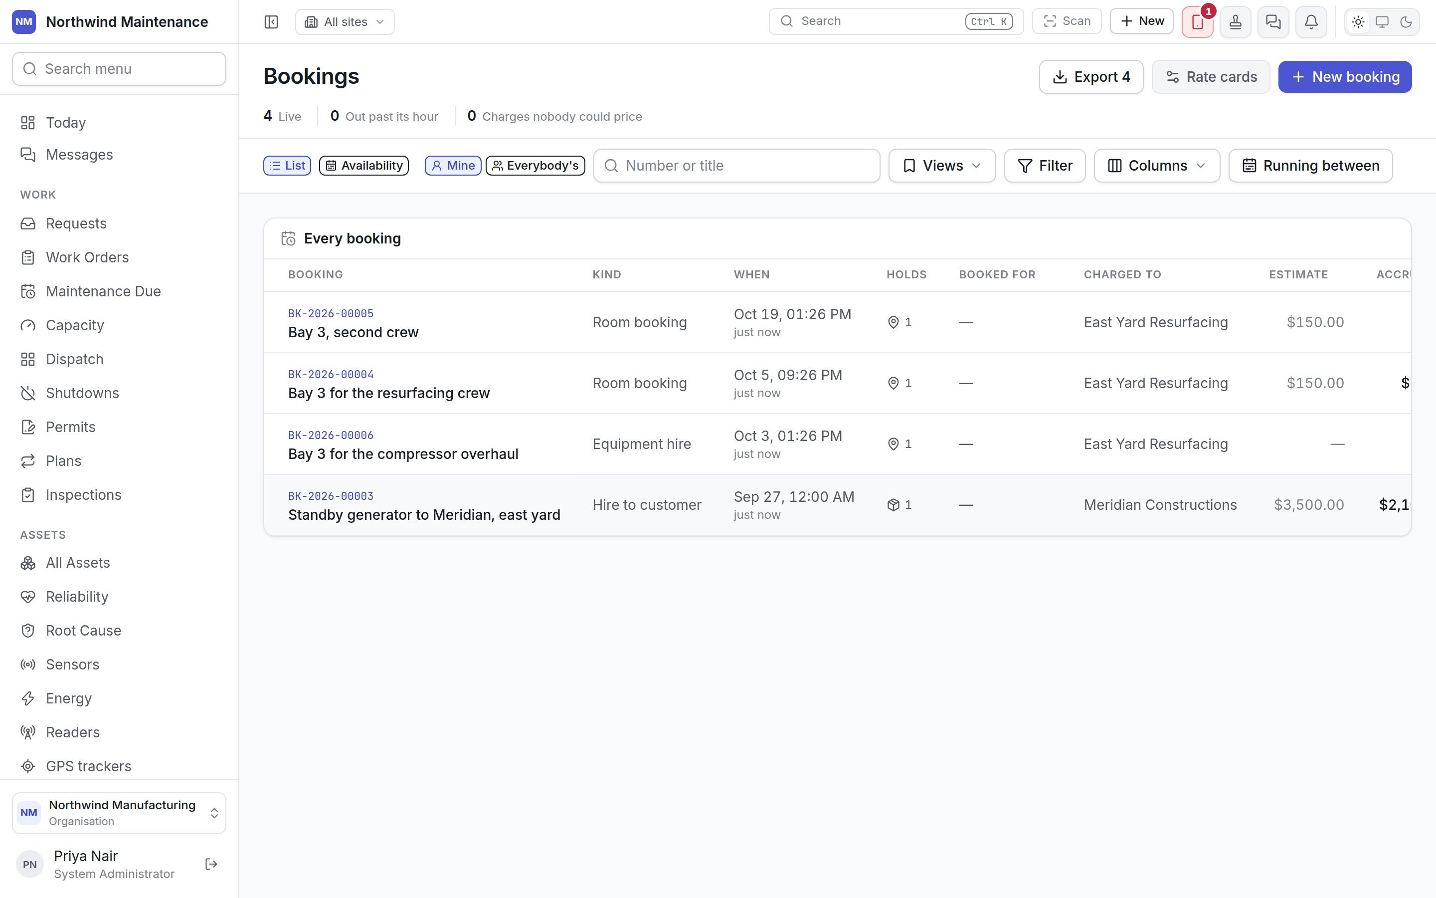Open booking BK-2026-00003 link
The height and width of the screenshot is (898, 1436).
[331, 496]
